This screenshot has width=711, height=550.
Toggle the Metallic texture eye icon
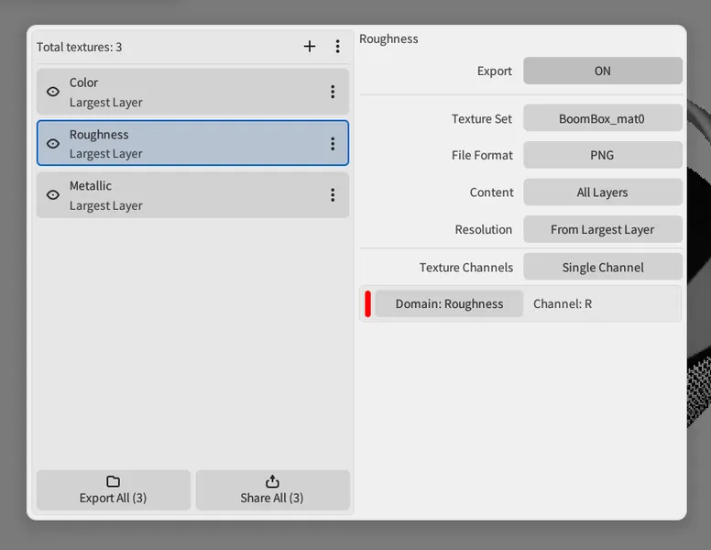point(53,195)
